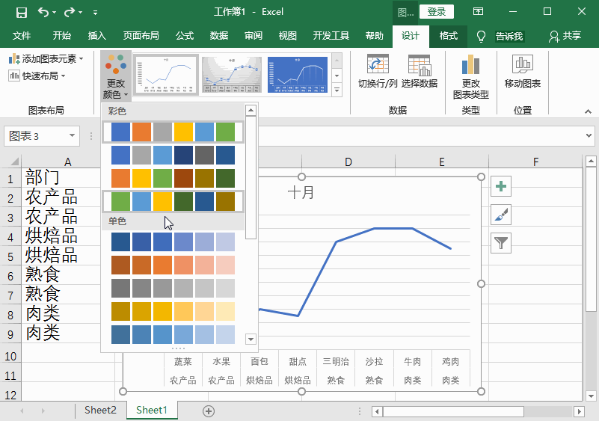Image resolution: width=599 pixels, height=421 pixels.
Task: Collapse the ribbon with chevron arrow
Action: pos(588,111)
